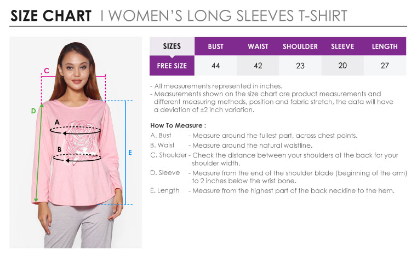Viewport: 417px width, 256px height.
Task: Click the How To Measure heading
Action: pyautogui.click(x=178, y=125)
